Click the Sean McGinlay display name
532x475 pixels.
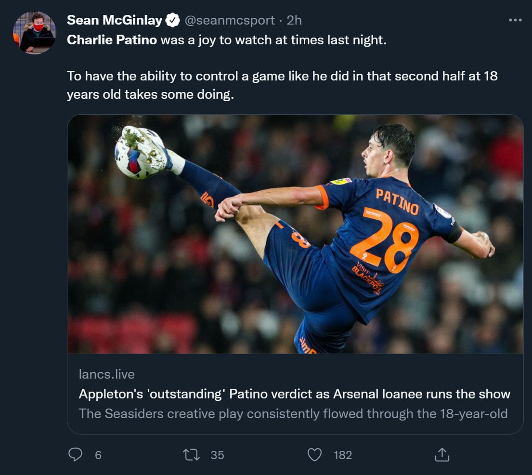(114, 20)
